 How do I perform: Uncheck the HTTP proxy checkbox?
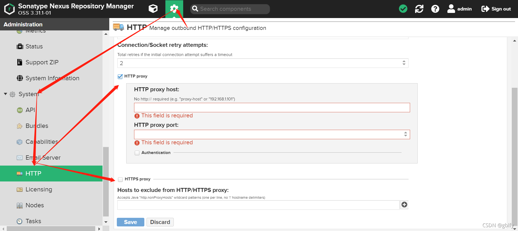(120, 76)
